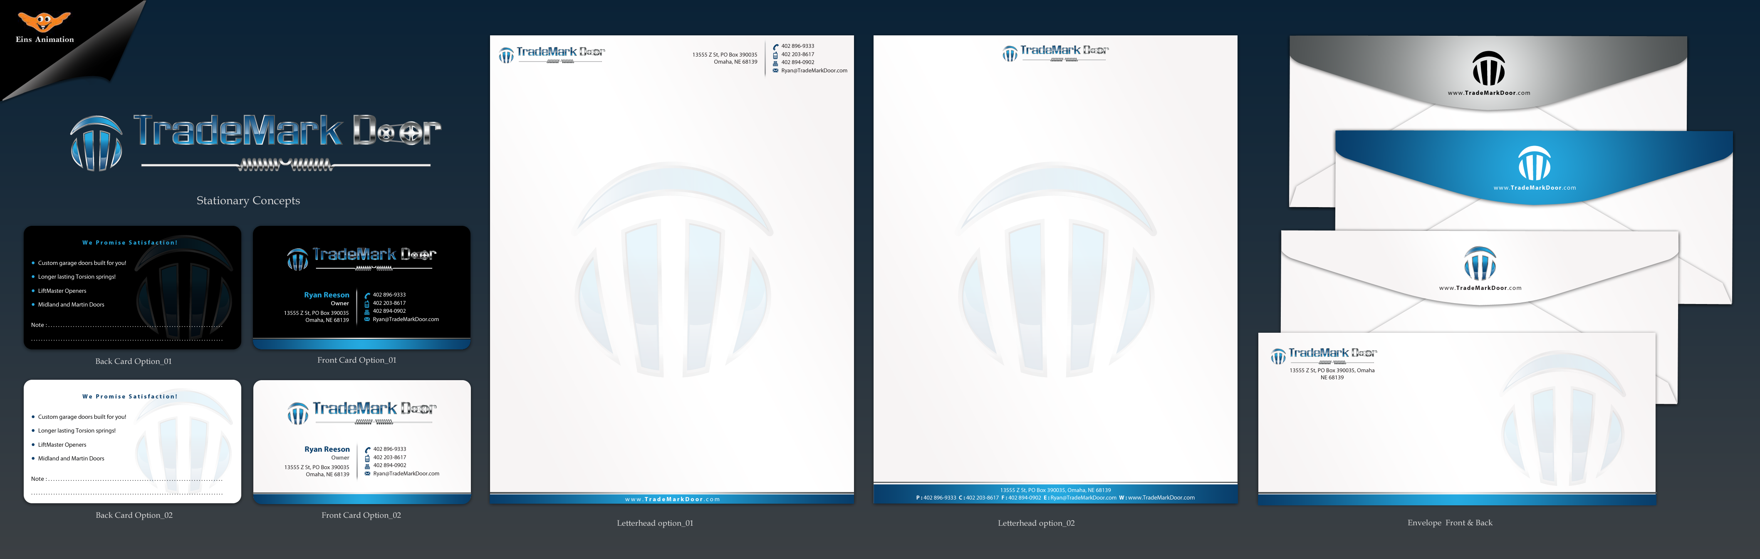Select the Back Card Option_01 label
The image size is (1760, 559).
click(x=133, y=361)
